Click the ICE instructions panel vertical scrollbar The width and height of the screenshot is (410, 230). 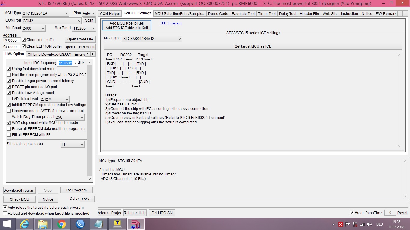point(399,100)
